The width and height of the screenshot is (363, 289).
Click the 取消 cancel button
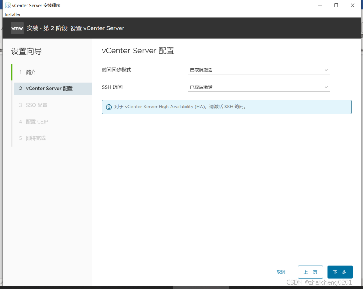[281, 272]
